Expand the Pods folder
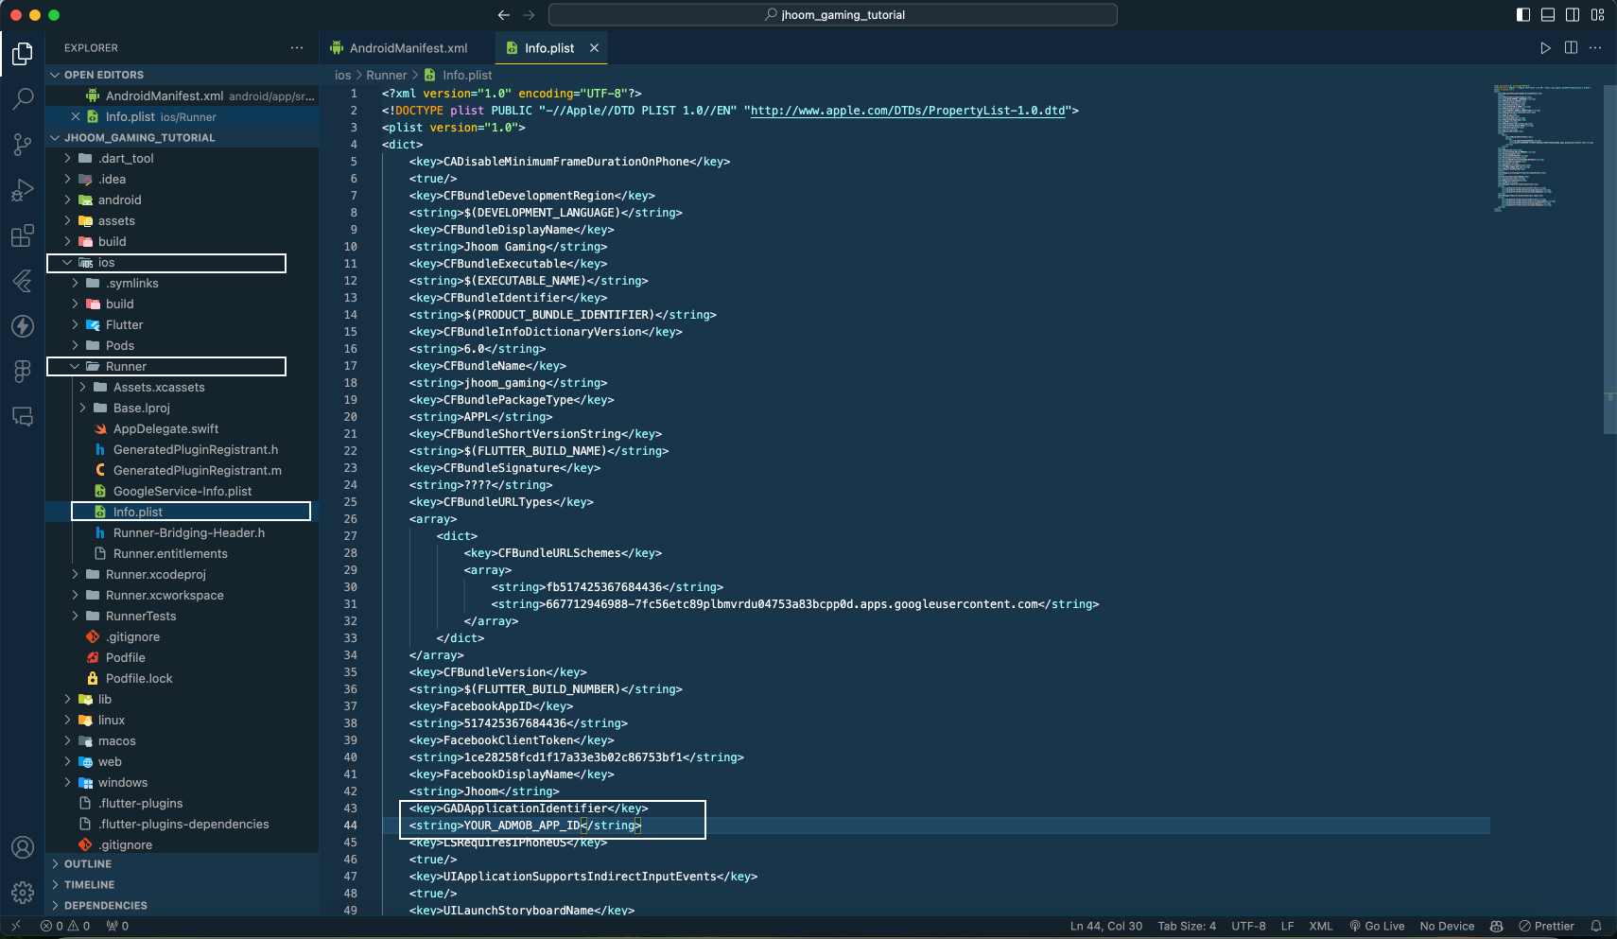This screenshot has height=939, width=1617. click(x=182, y=346)
